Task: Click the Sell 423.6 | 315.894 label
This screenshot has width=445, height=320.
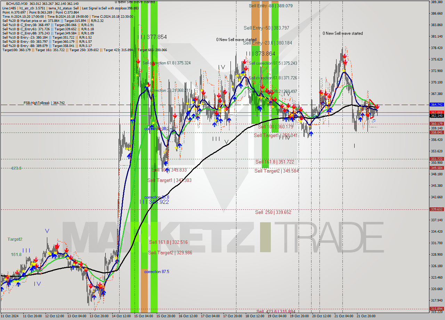Action: [275, 312]
